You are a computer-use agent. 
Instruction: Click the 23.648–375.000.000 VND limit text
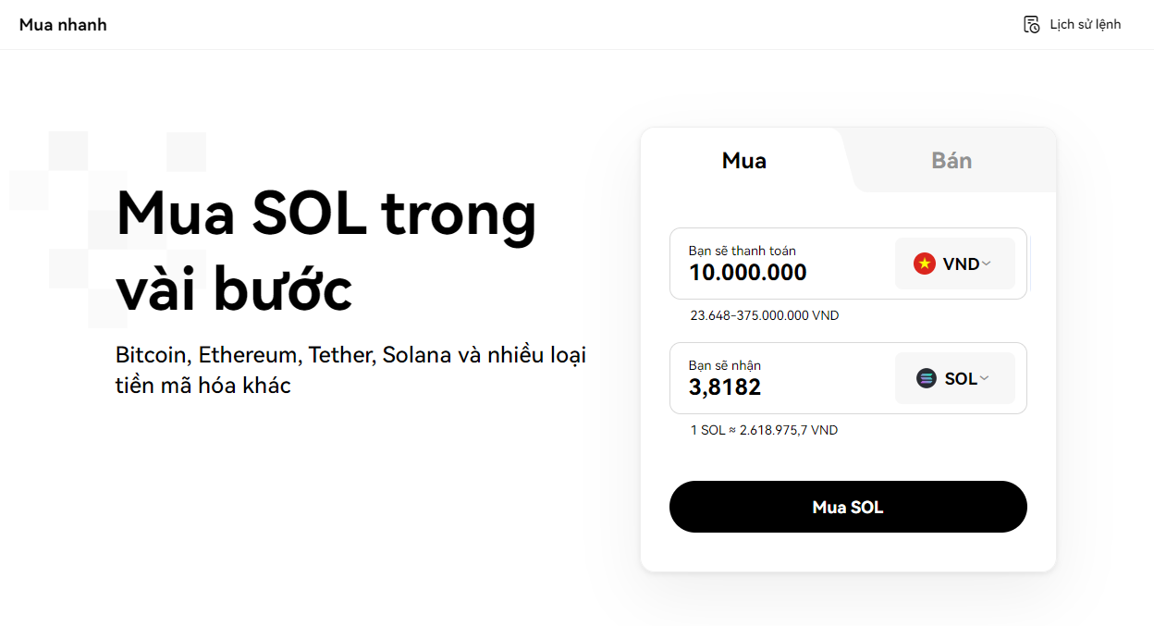[765, 315]
